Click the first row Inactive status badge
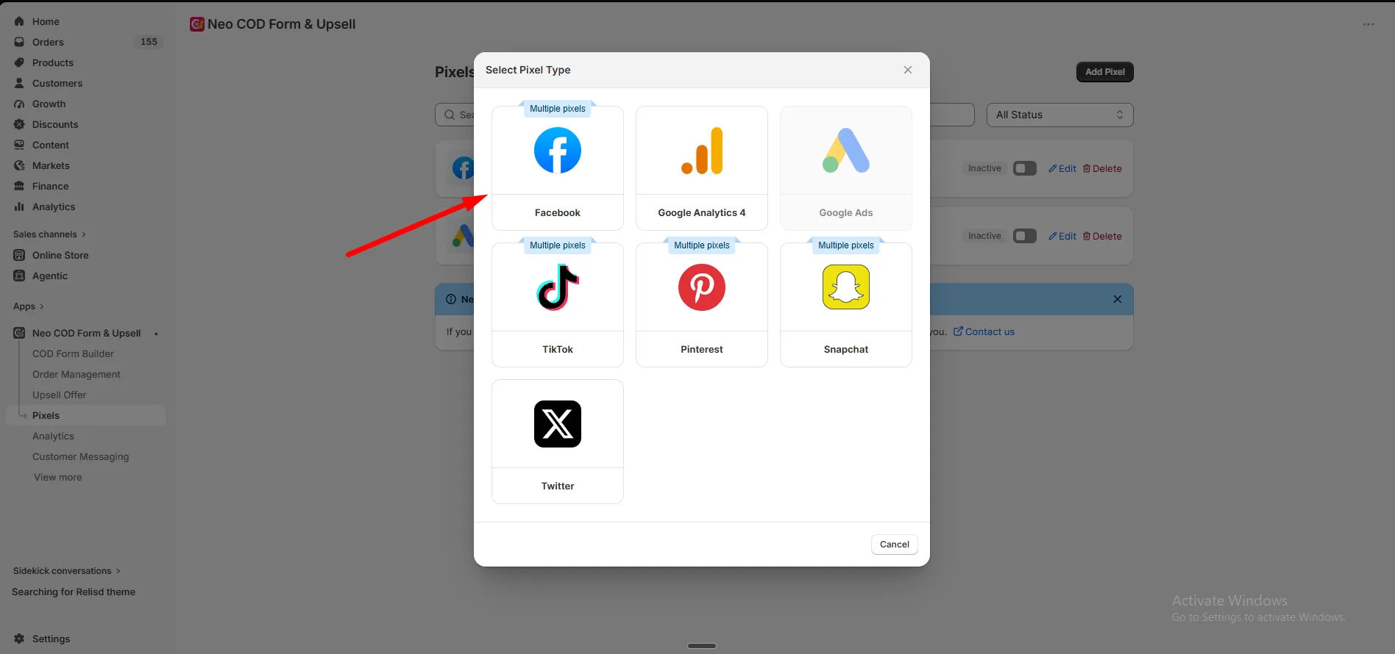1395x654 pixels. point(984,168)
